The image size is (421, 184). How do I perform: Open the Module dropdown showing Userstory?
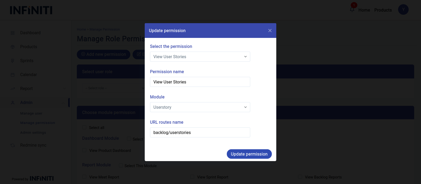(200, 107)
